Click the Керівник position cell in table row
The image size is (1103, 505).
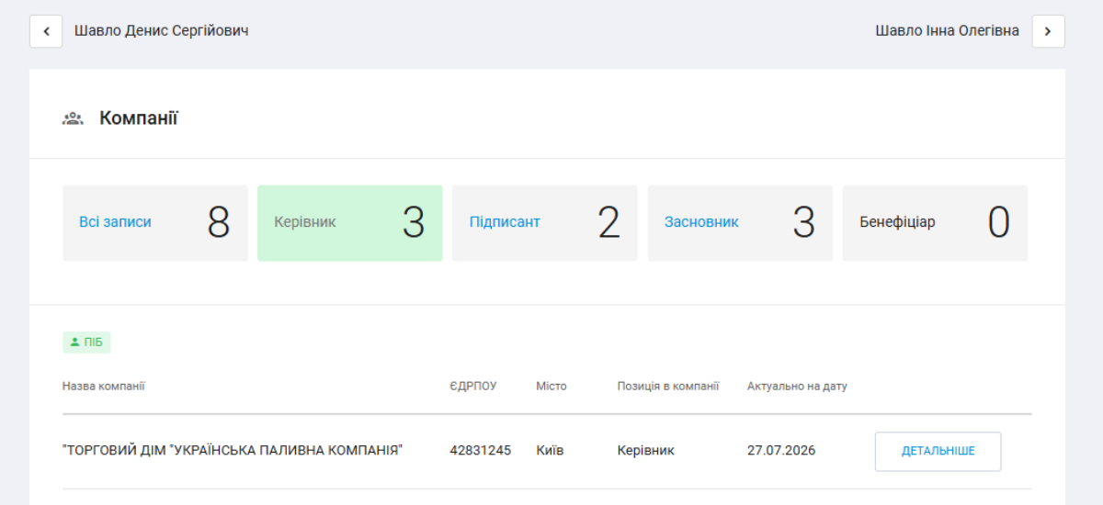click(x=645, y=451)
